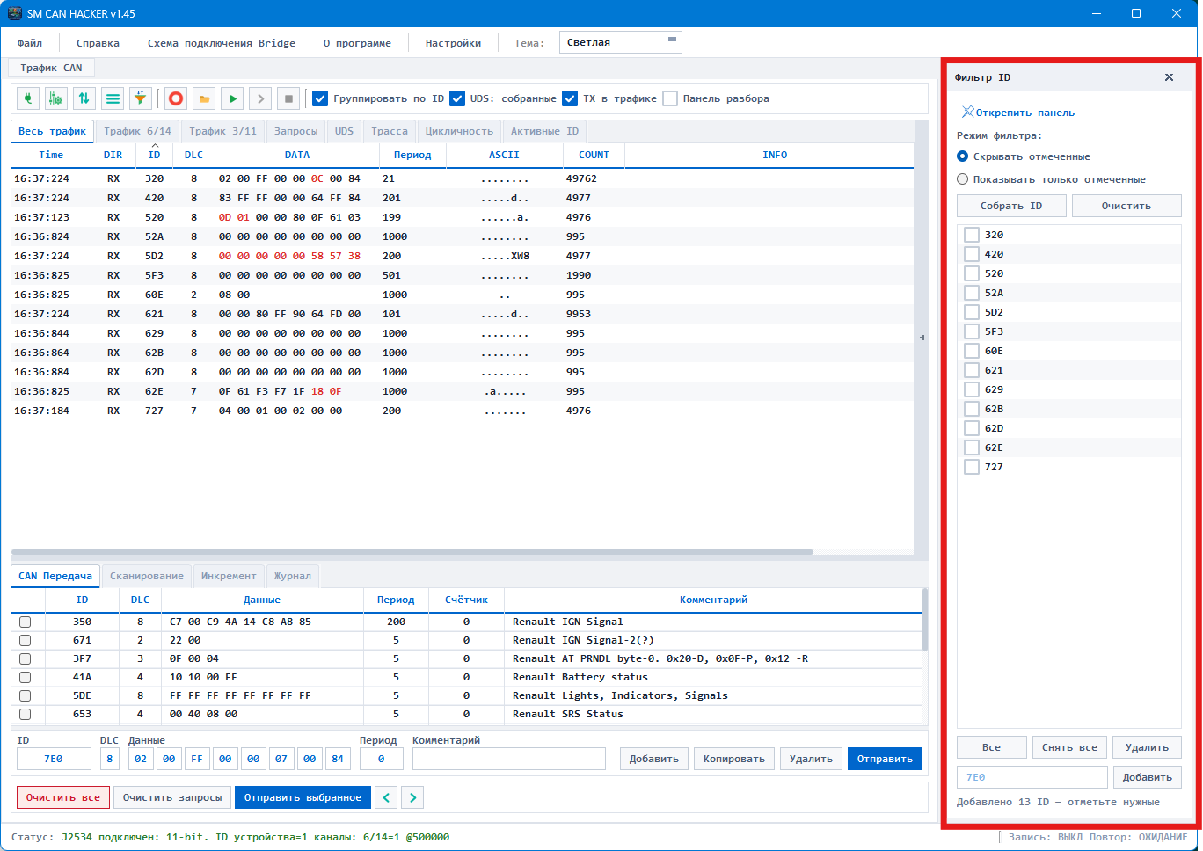Image resolution: width=1203 pixels, height=851 pixels.
Task: Toggle 'TX в трафике' checkbox
Action: click(x=570, y=98)
